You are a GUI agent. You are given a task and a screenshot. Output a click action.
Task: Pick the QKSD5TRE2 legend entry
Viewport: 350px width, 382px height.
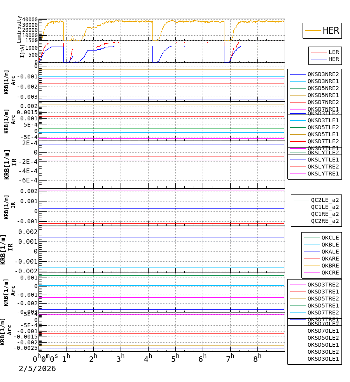coord(323,299)
